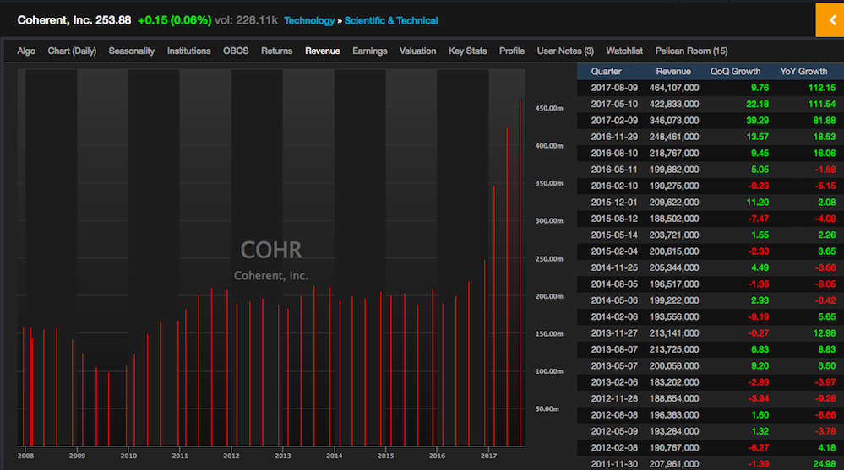Select the OBOS tab
The height and width of the screenshot is (470, 844).
236,51
